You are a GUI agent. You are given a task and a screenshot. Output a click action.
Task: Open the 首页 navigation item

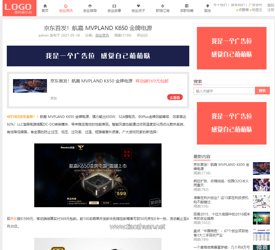[x=45, y=10]
